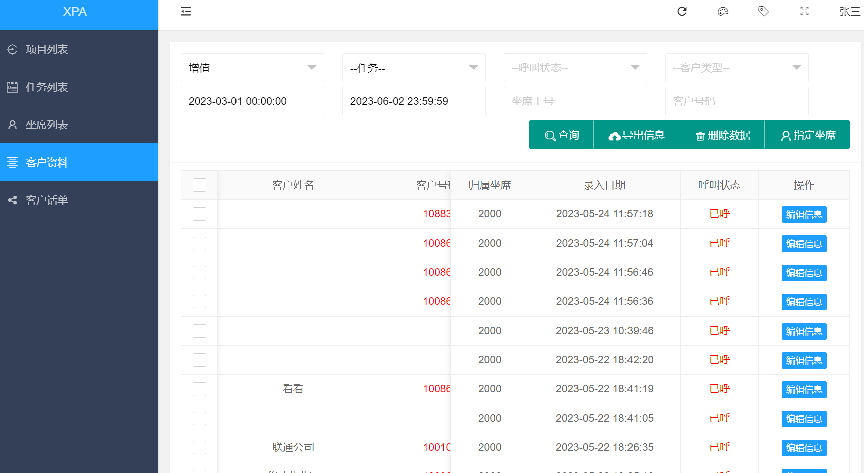Click 编辑信息 for the 看看 row
Image resolution: width=864 pixels, height=473 pixels.
tap(804, 389)
